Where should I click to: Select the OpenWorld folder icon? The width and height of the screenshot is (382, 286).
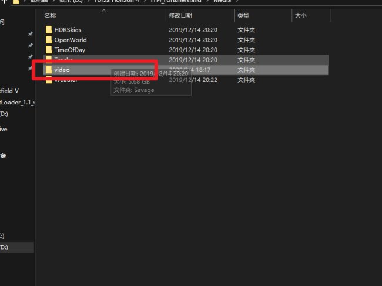click(49, 39)
